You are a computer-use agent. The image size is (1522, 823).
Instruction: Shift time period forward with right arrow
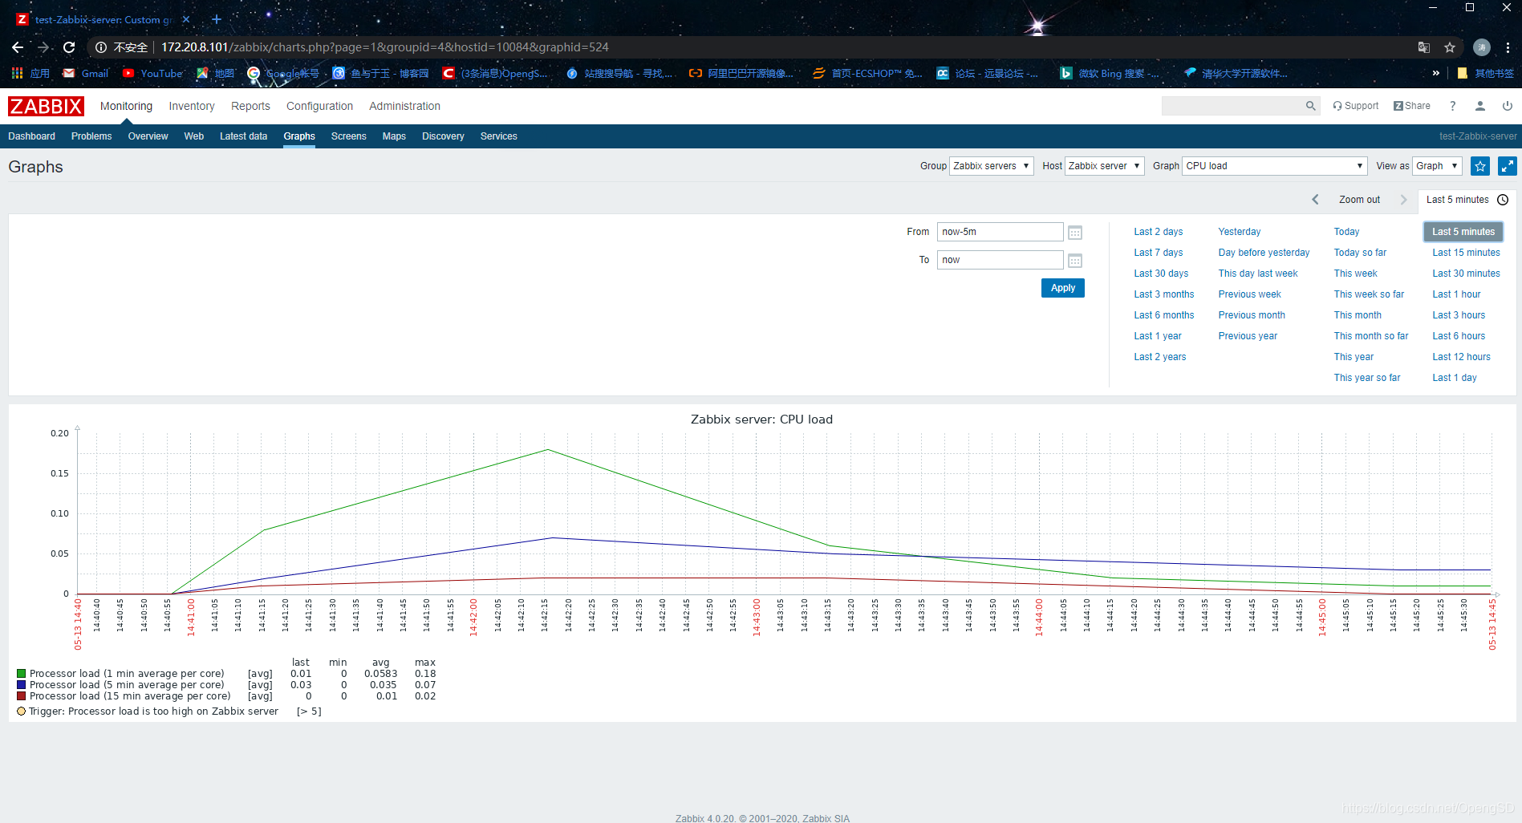1403,200
